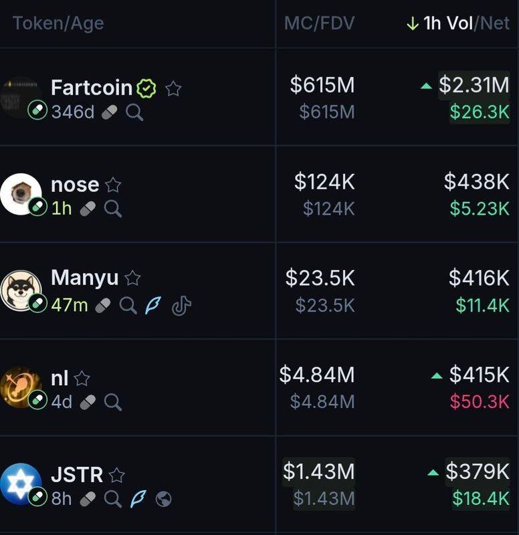Open the Manyu token name
The image size is (519, 535).
point(85,278)
